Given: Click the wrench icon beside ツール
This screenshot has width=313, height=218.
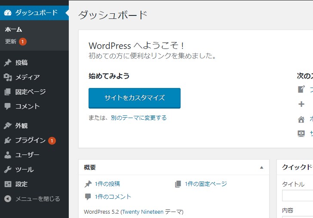Looking at the screenshot, I should click(8, 170).
